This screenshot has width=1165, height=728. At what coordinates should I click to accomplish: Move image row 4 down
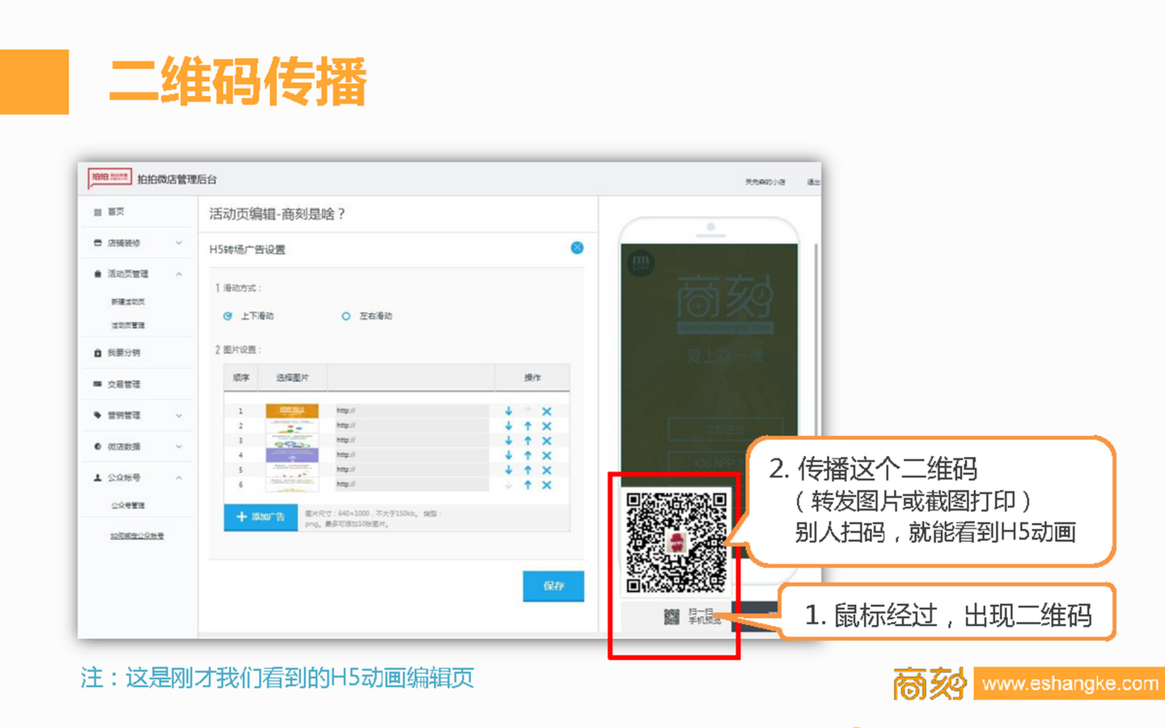(509, 455)
